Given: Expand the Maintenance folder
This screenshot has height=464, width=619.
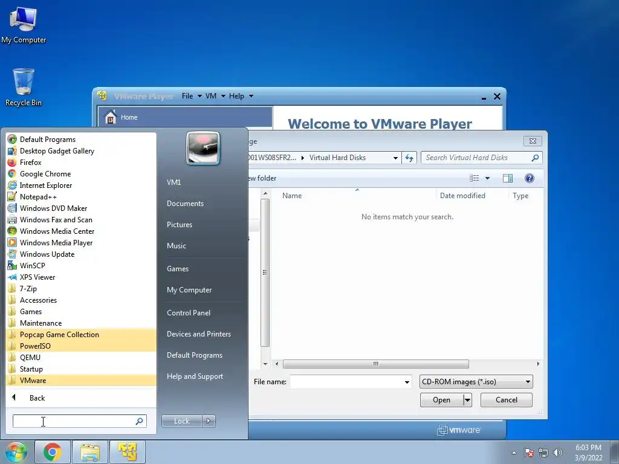Looking at the screenshot, I should point(41,323).
